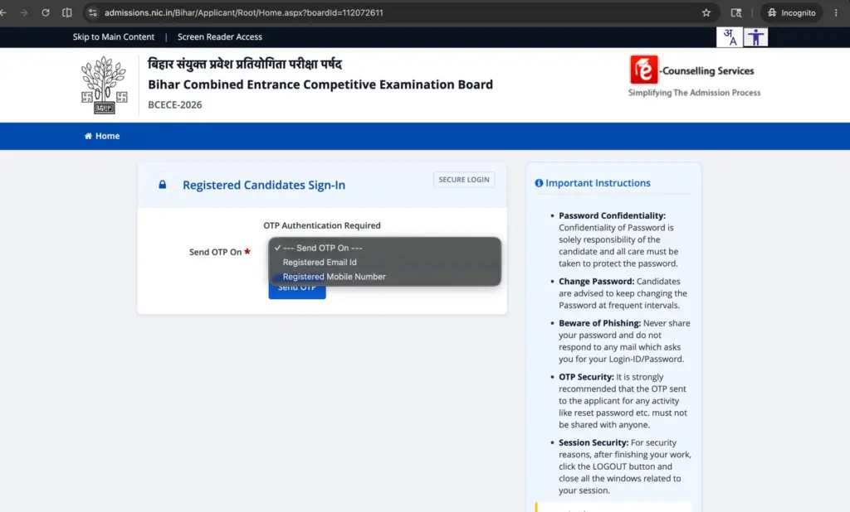Open the language switch icon in header
This screenshot has height=512, width=850.
pos(729,36)
